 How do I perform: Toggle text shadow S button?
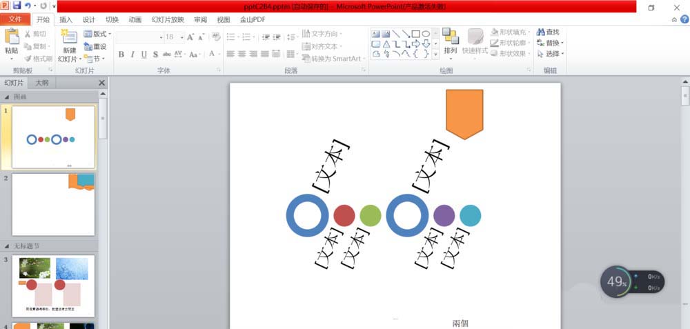click(155, 54)
